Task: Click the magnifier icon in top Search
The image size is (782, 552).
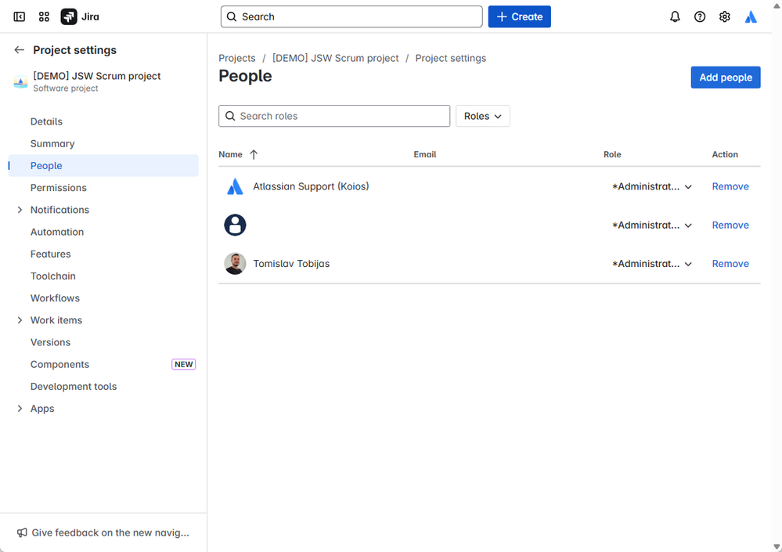Action: (x=232, y=17)
